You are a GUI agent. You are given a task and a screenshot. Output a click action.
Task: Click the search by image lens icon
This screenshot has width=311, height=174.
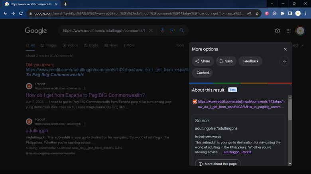tap(172, 31)
